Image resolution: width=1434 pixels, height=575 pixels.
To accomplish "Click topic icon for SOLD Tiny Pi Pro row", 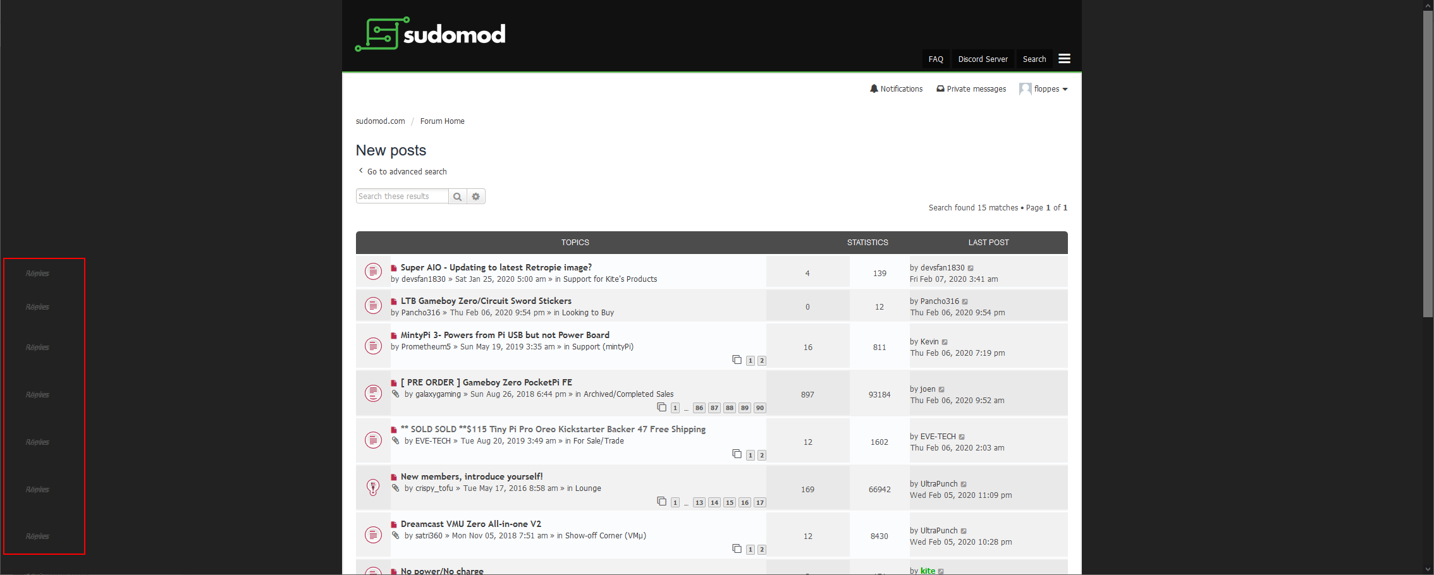I will [x=373, y=440].
